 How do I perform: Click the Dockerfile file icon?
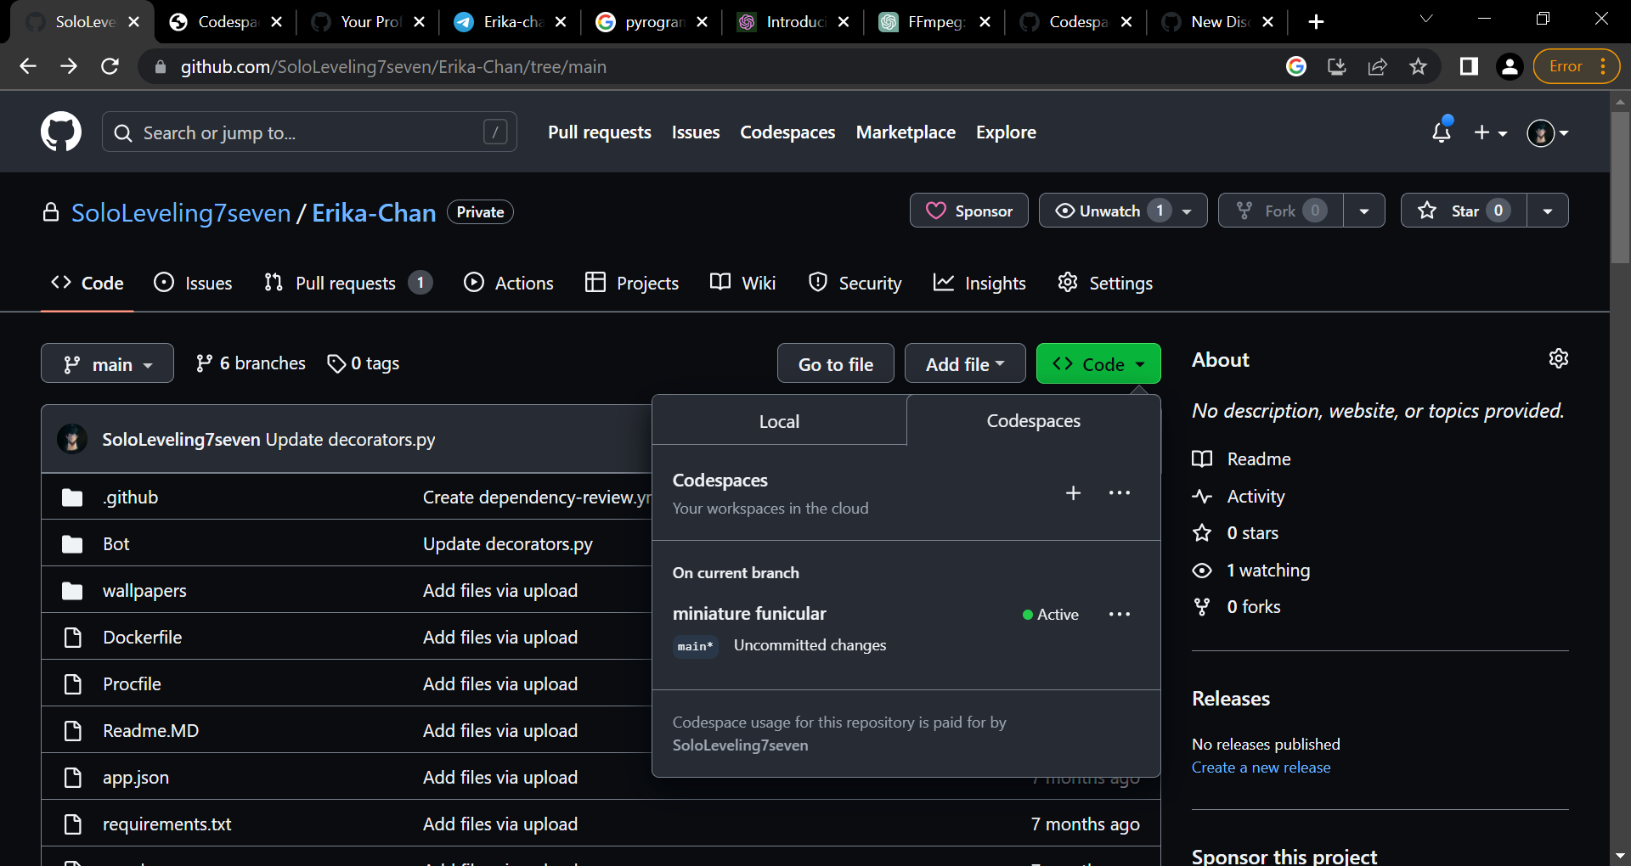pyautogui.click(x=73, y=638)
